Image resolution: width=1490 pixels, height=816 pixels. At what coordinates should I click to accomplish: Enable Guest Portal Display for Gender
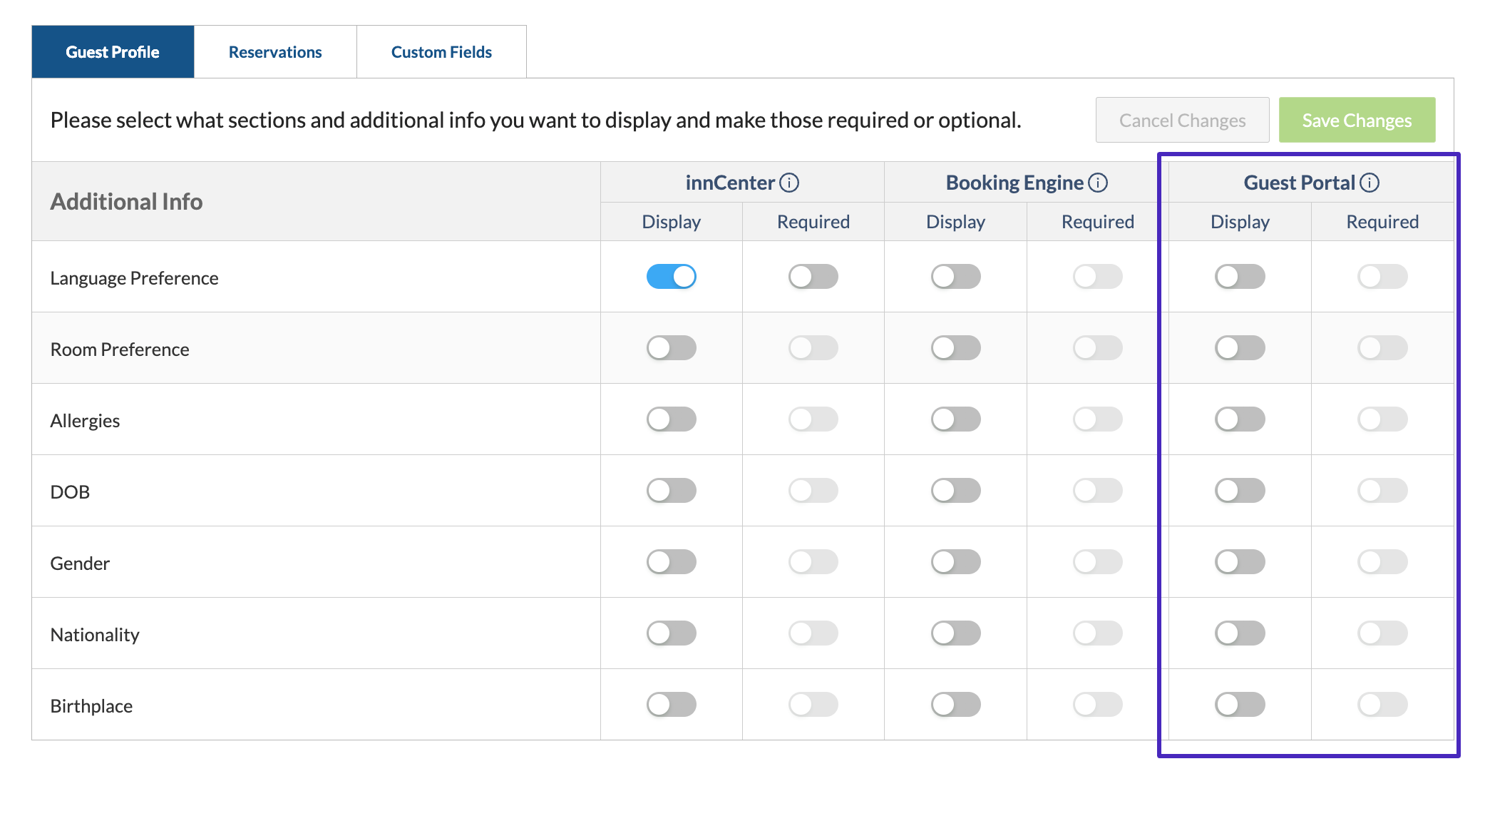(1240, 562)
